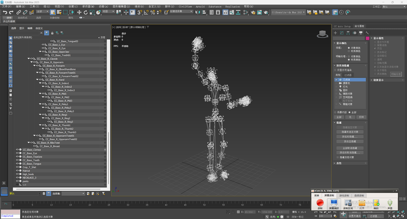
Task: Open the Arnold menu
Action: click(x=200, y=7)
